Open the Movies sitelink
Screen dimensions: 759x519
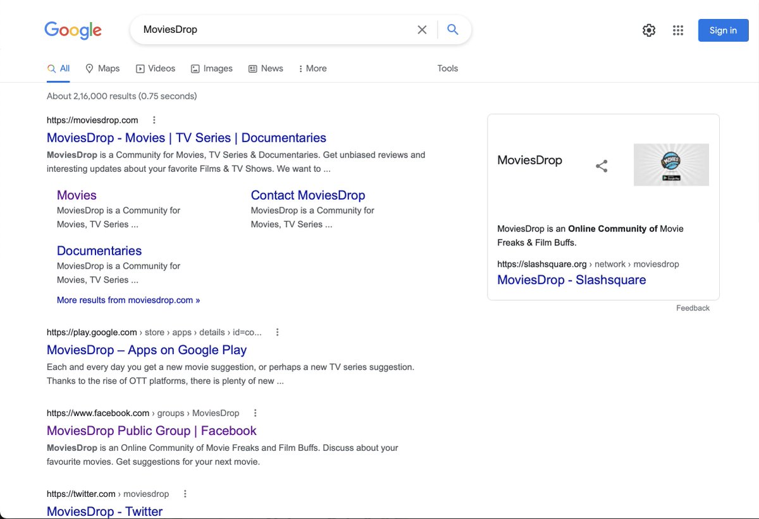point(77,195)
